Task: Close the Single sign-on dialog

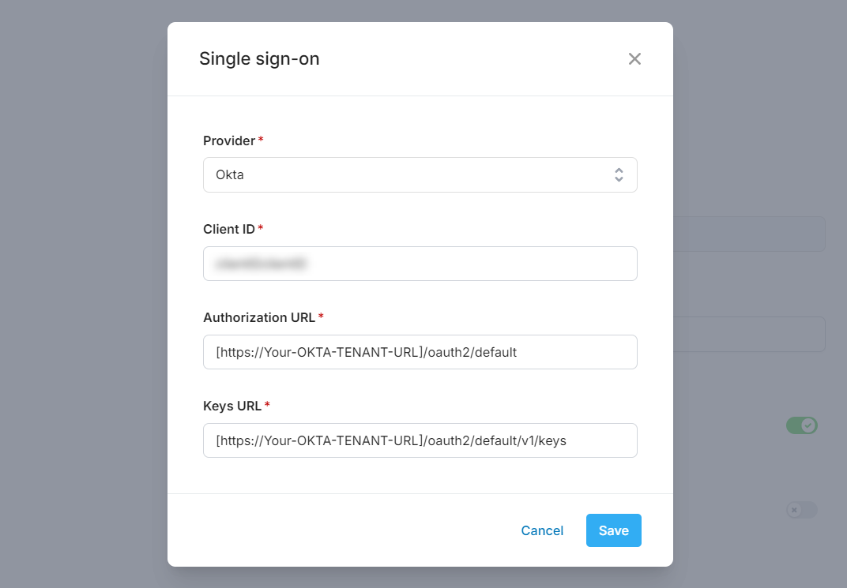Action: coord(634,59)
